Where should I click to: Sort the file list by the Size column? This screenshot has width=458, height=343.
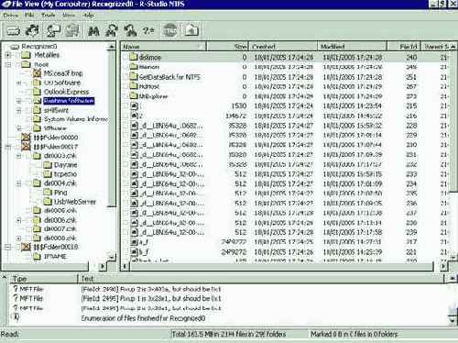click(x=228, y=47)
